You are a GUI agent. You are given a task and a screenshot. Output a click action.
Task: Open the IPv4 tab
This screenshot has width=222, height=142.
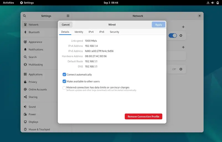(x=91, y=32)
